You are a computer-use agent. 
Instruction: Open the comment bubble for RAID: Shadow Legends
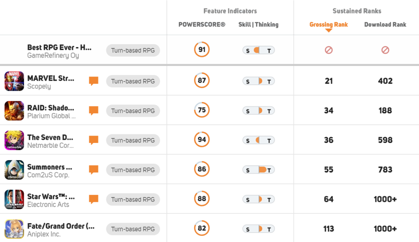tap(94, 111)
